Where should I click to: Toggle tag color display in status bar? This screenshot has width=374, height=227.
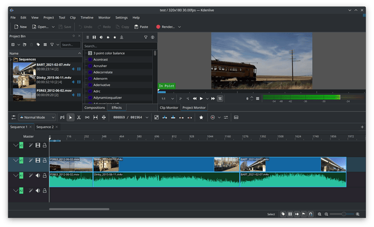coord(283,214)
